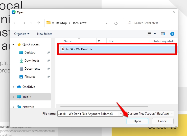Click the pin icon beside Pictures

click(49, 77)
